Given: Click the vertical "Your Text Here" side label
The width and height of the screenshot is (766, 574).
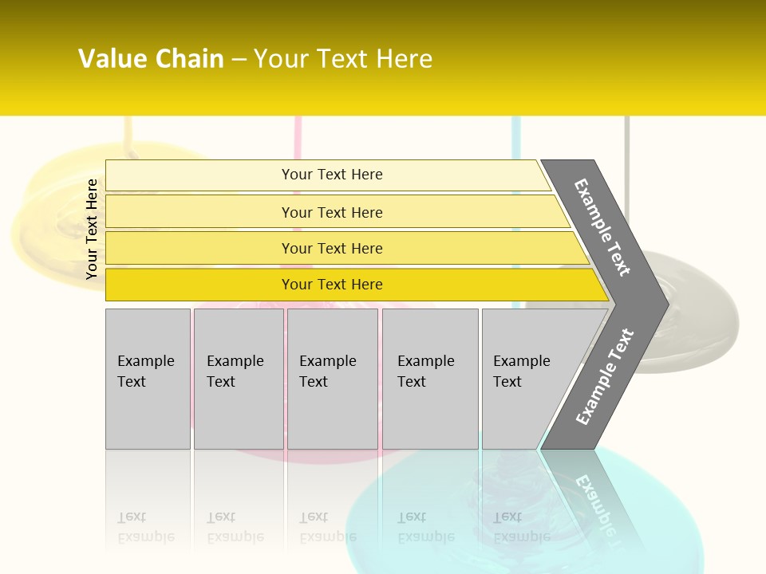Looking at the screenshot, I should 92,230.
